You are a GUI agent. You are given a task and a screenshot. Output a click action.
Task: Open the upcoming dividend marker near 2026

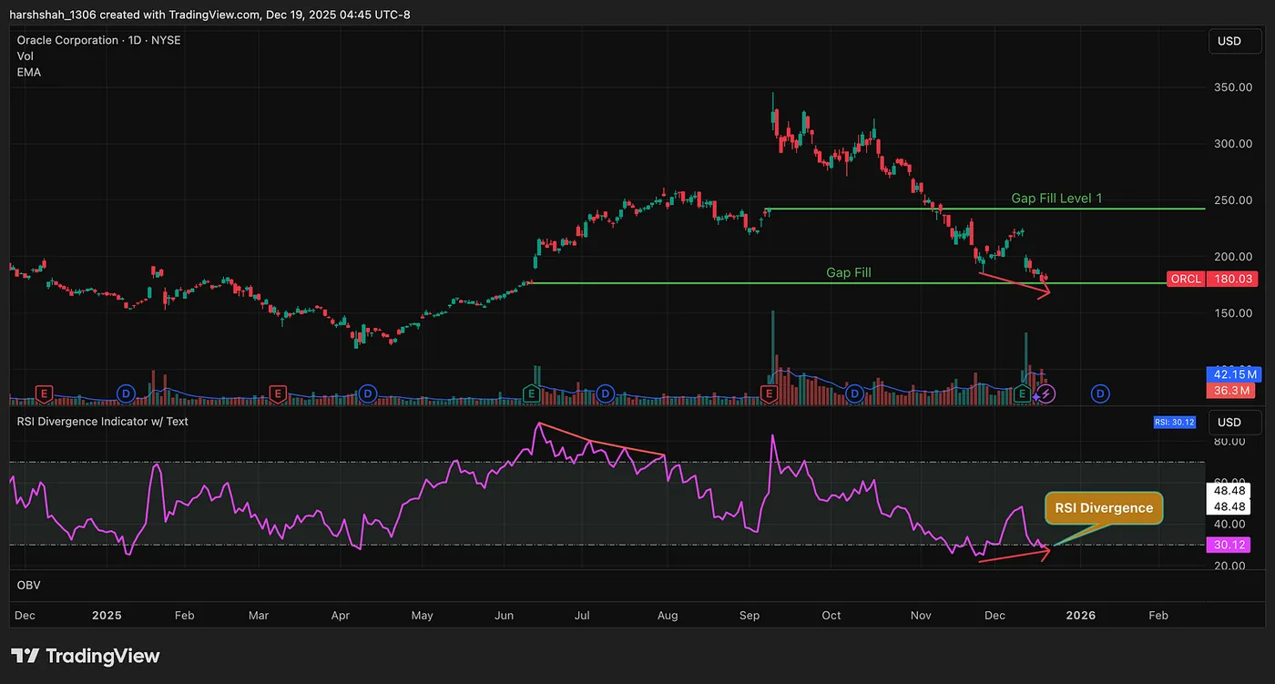point(1101,393)
